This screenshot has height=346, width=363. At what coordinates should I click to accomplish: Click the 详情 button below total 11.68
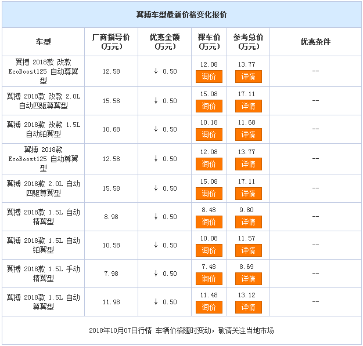[249, 134]
